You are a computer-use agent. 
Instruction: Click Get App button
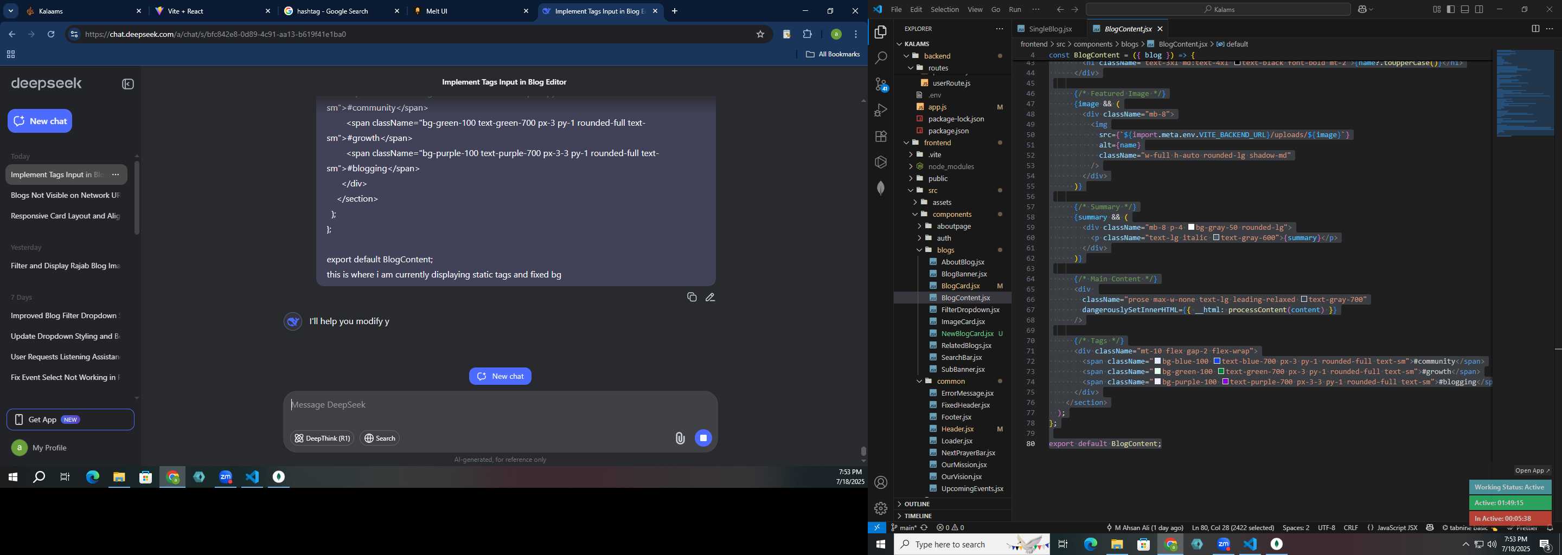point(71,420)
